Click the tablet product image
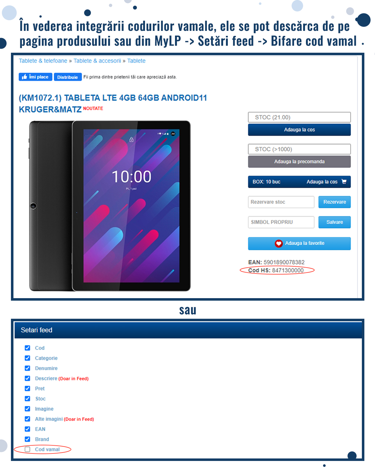Screen dimensions: 375x470 point(110,206)
